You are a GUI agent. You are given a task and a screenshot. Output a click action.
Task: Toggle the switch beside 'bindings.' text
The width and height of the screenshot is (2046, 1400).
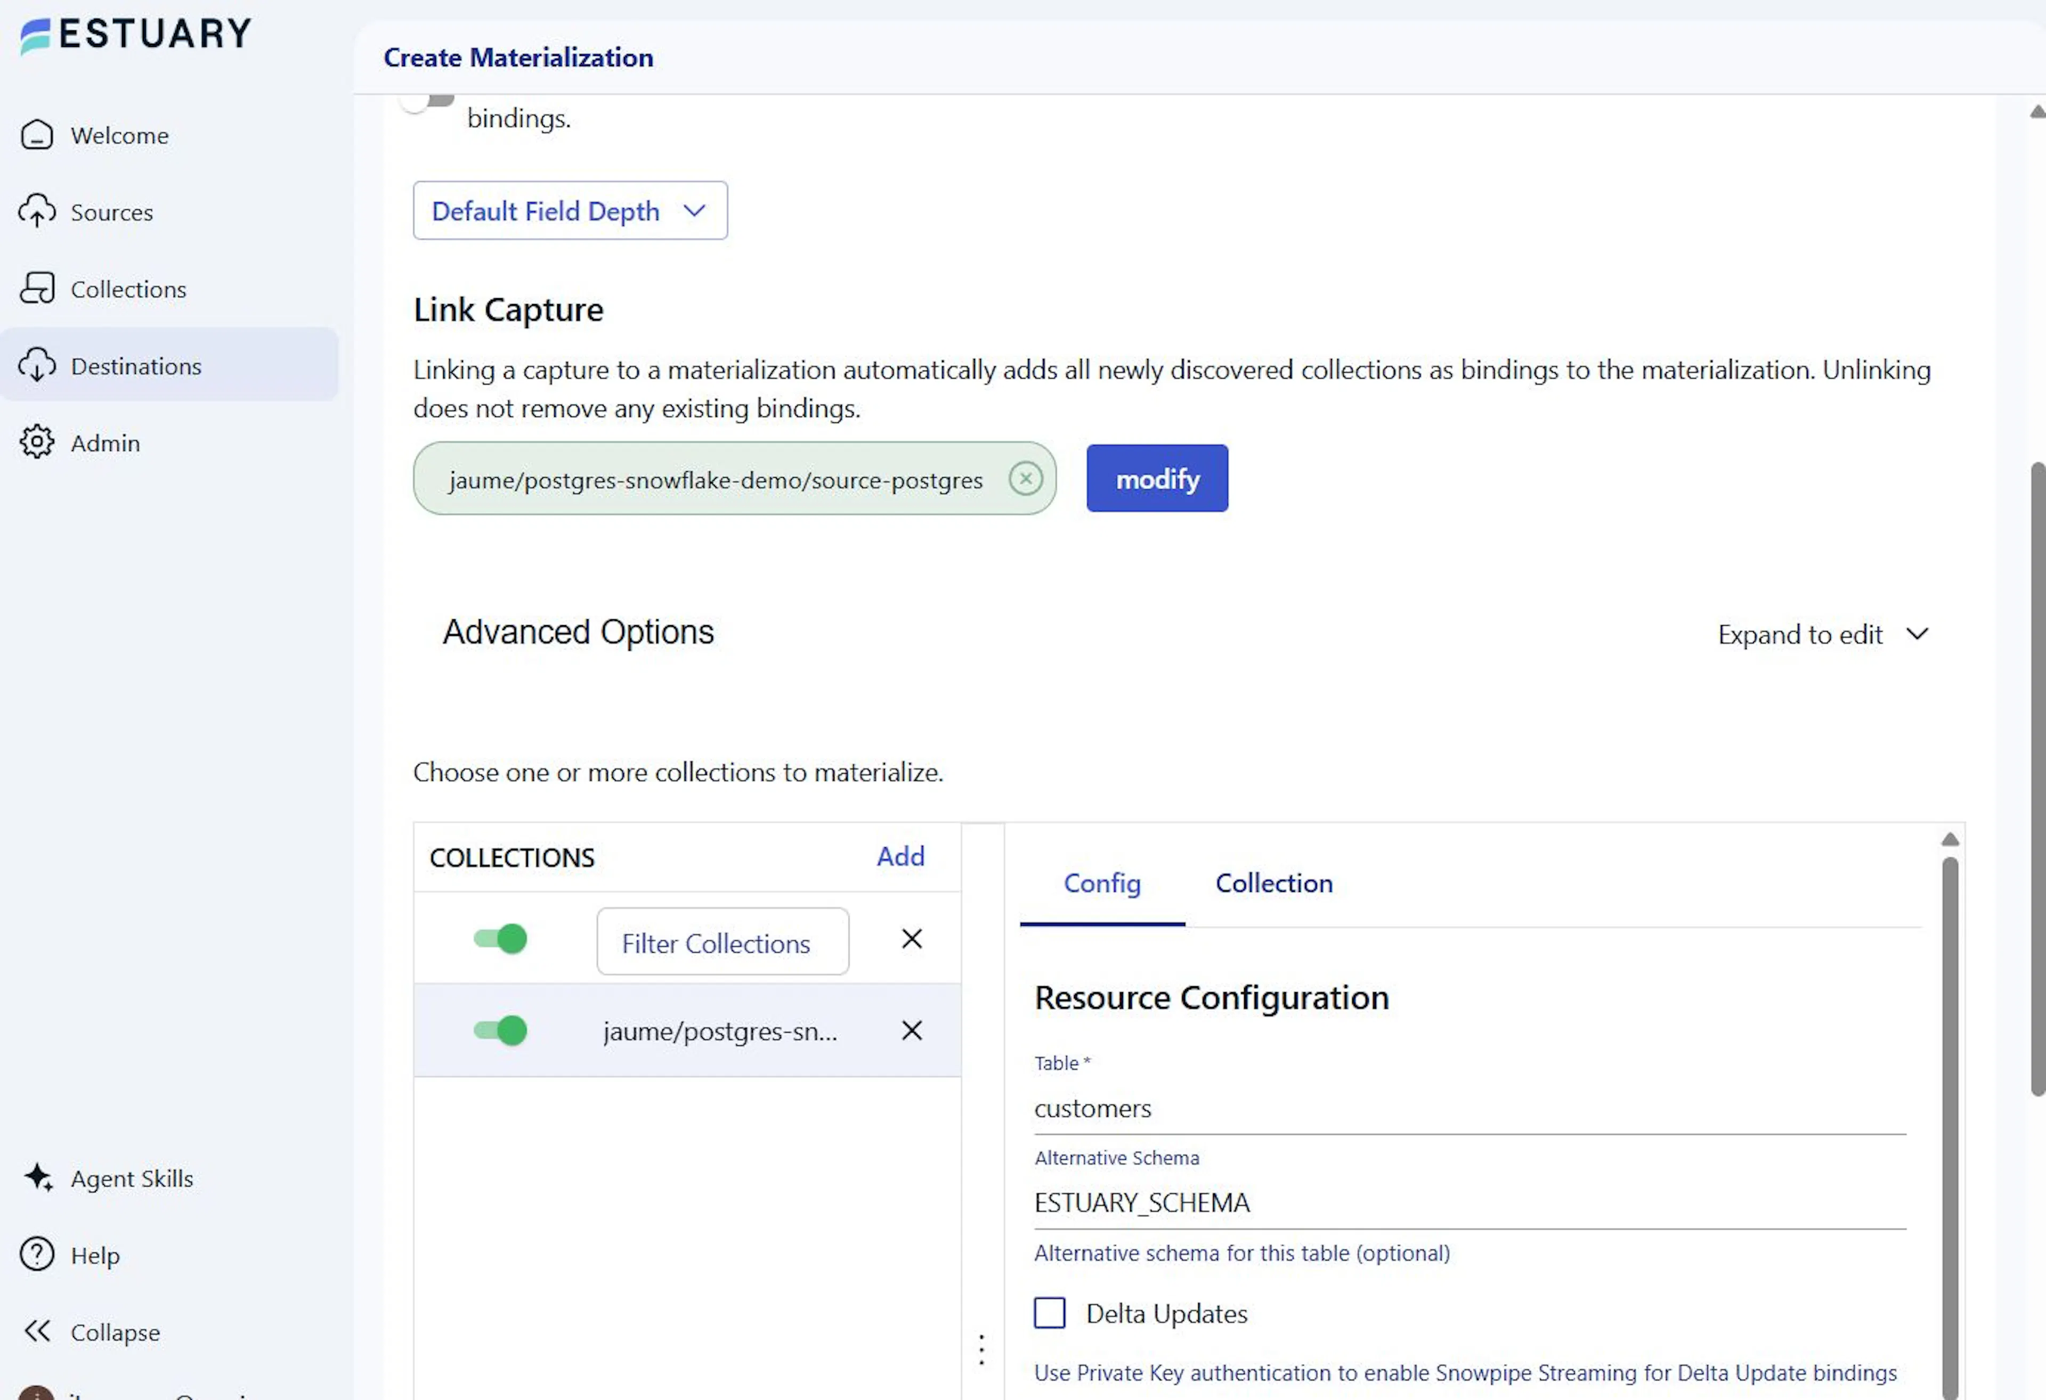pos(428,102)
